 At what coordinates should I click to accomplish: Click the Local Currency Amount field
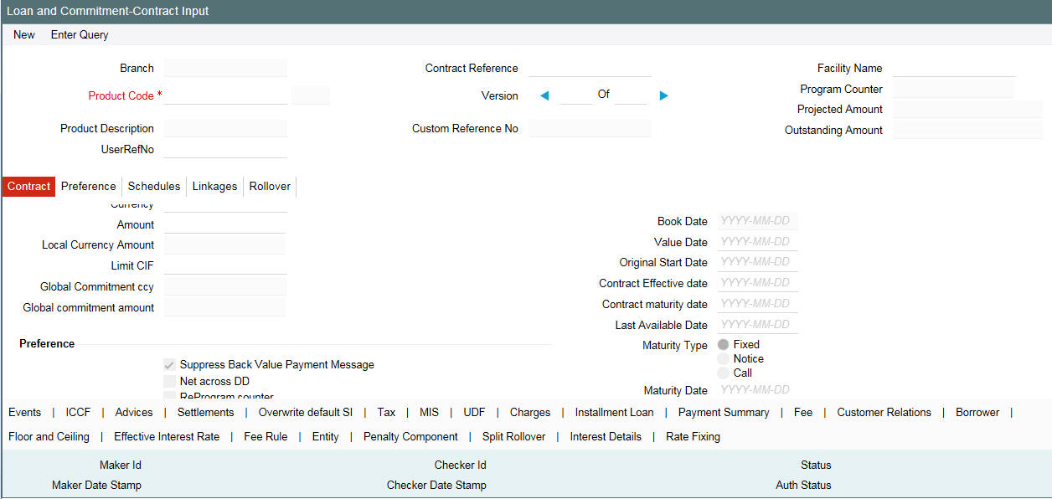225,244
